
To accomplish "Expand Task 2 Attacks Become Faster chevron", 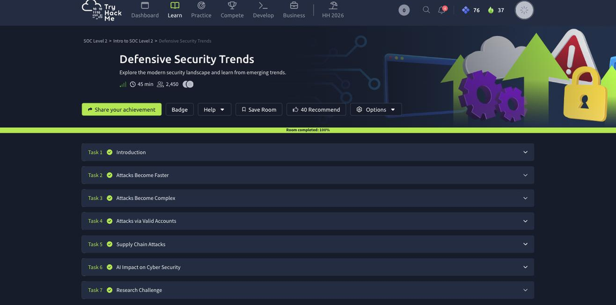I will pos(525,175).
